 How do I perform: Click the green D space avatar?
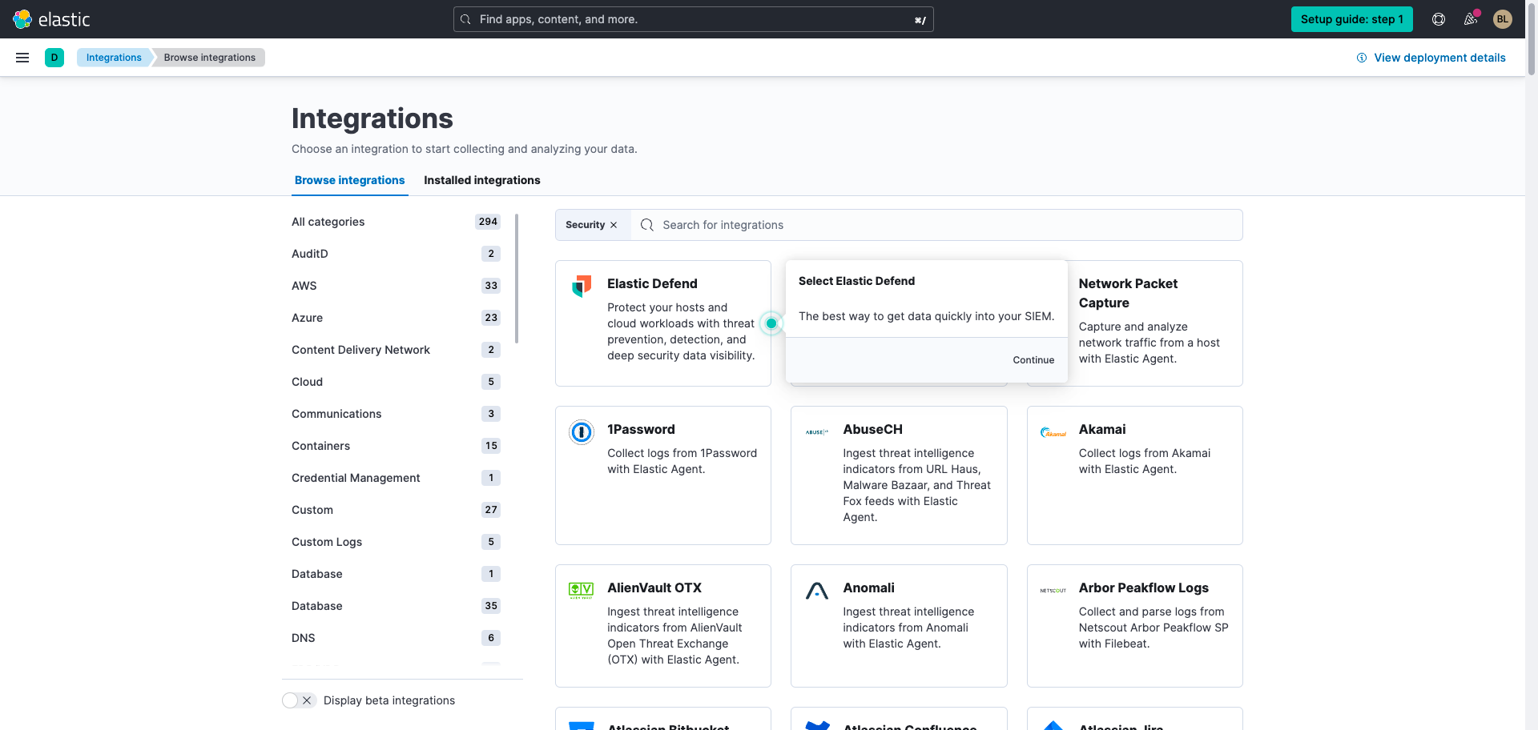coord(54,58)
